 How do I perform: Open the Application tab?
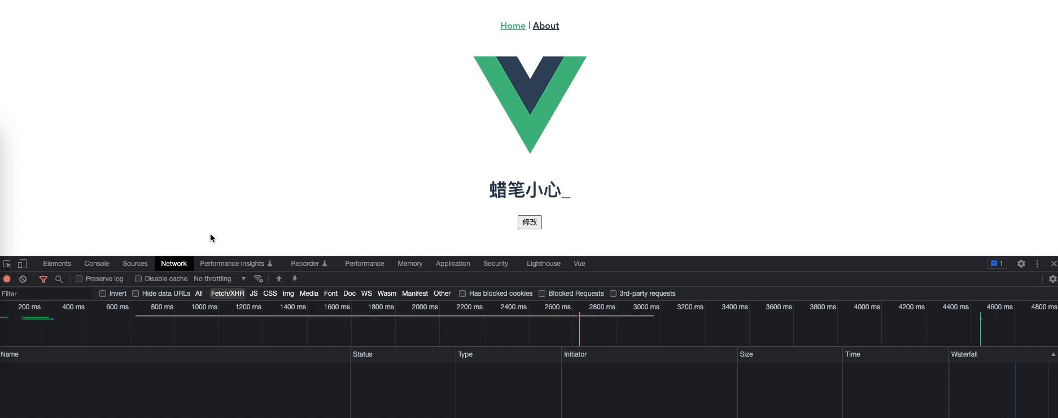click(x=453, y=264)
